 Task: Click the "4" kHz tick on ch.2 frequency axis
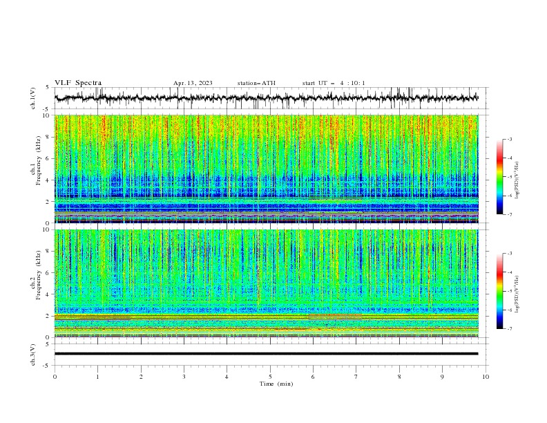(x=49, y=294)
